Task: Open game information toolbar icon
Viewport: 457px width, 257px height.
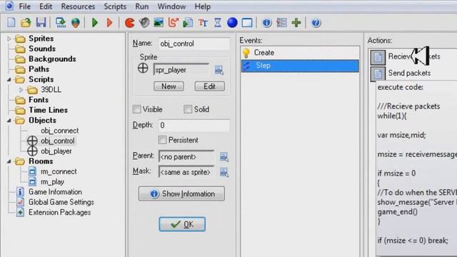Action: (x=267, y=22)
